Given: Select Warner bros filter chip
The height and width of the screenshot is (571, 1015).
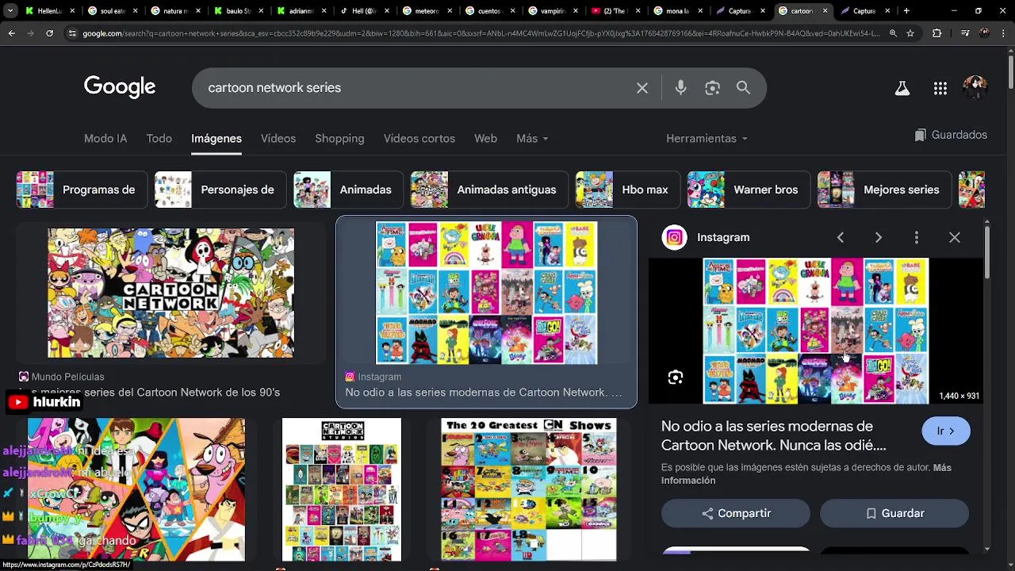Looking at the screenshot, I should click(749, 190).
